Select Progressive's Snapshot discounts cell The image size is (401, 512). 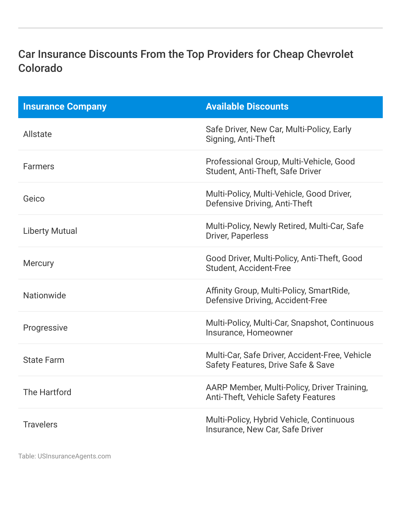pyautogui.click(x=290, y=328)
